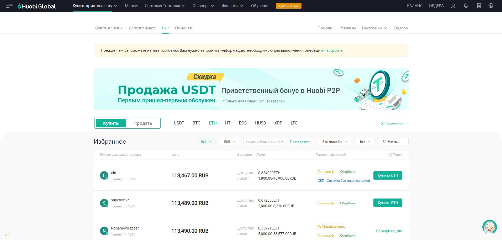Open the hamburger side menu icon
This screenshot has width=502, height=240.
pyautogui.click(x=9, y=6)
